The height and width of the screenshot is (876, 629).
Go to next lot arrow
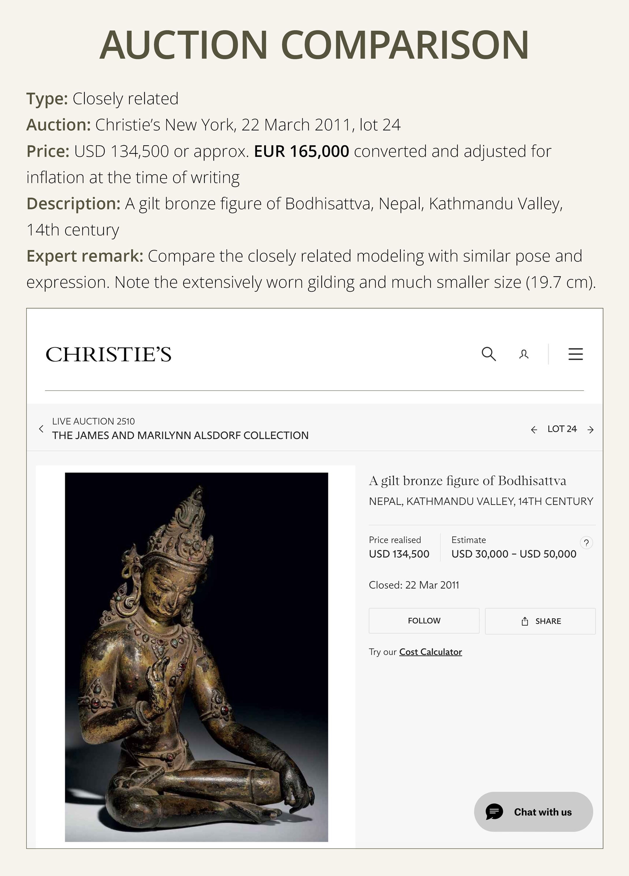pos(590,430)
